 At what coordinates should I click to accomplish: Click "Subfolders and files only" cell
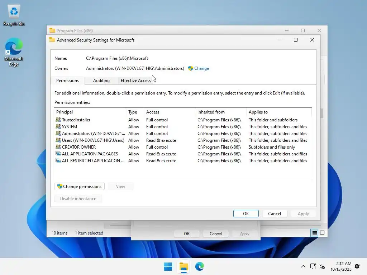tap(272, 147)
